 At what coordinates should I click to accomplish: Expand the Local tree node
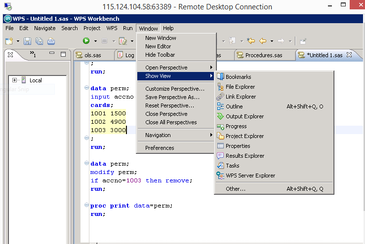[x=15, y=80]
